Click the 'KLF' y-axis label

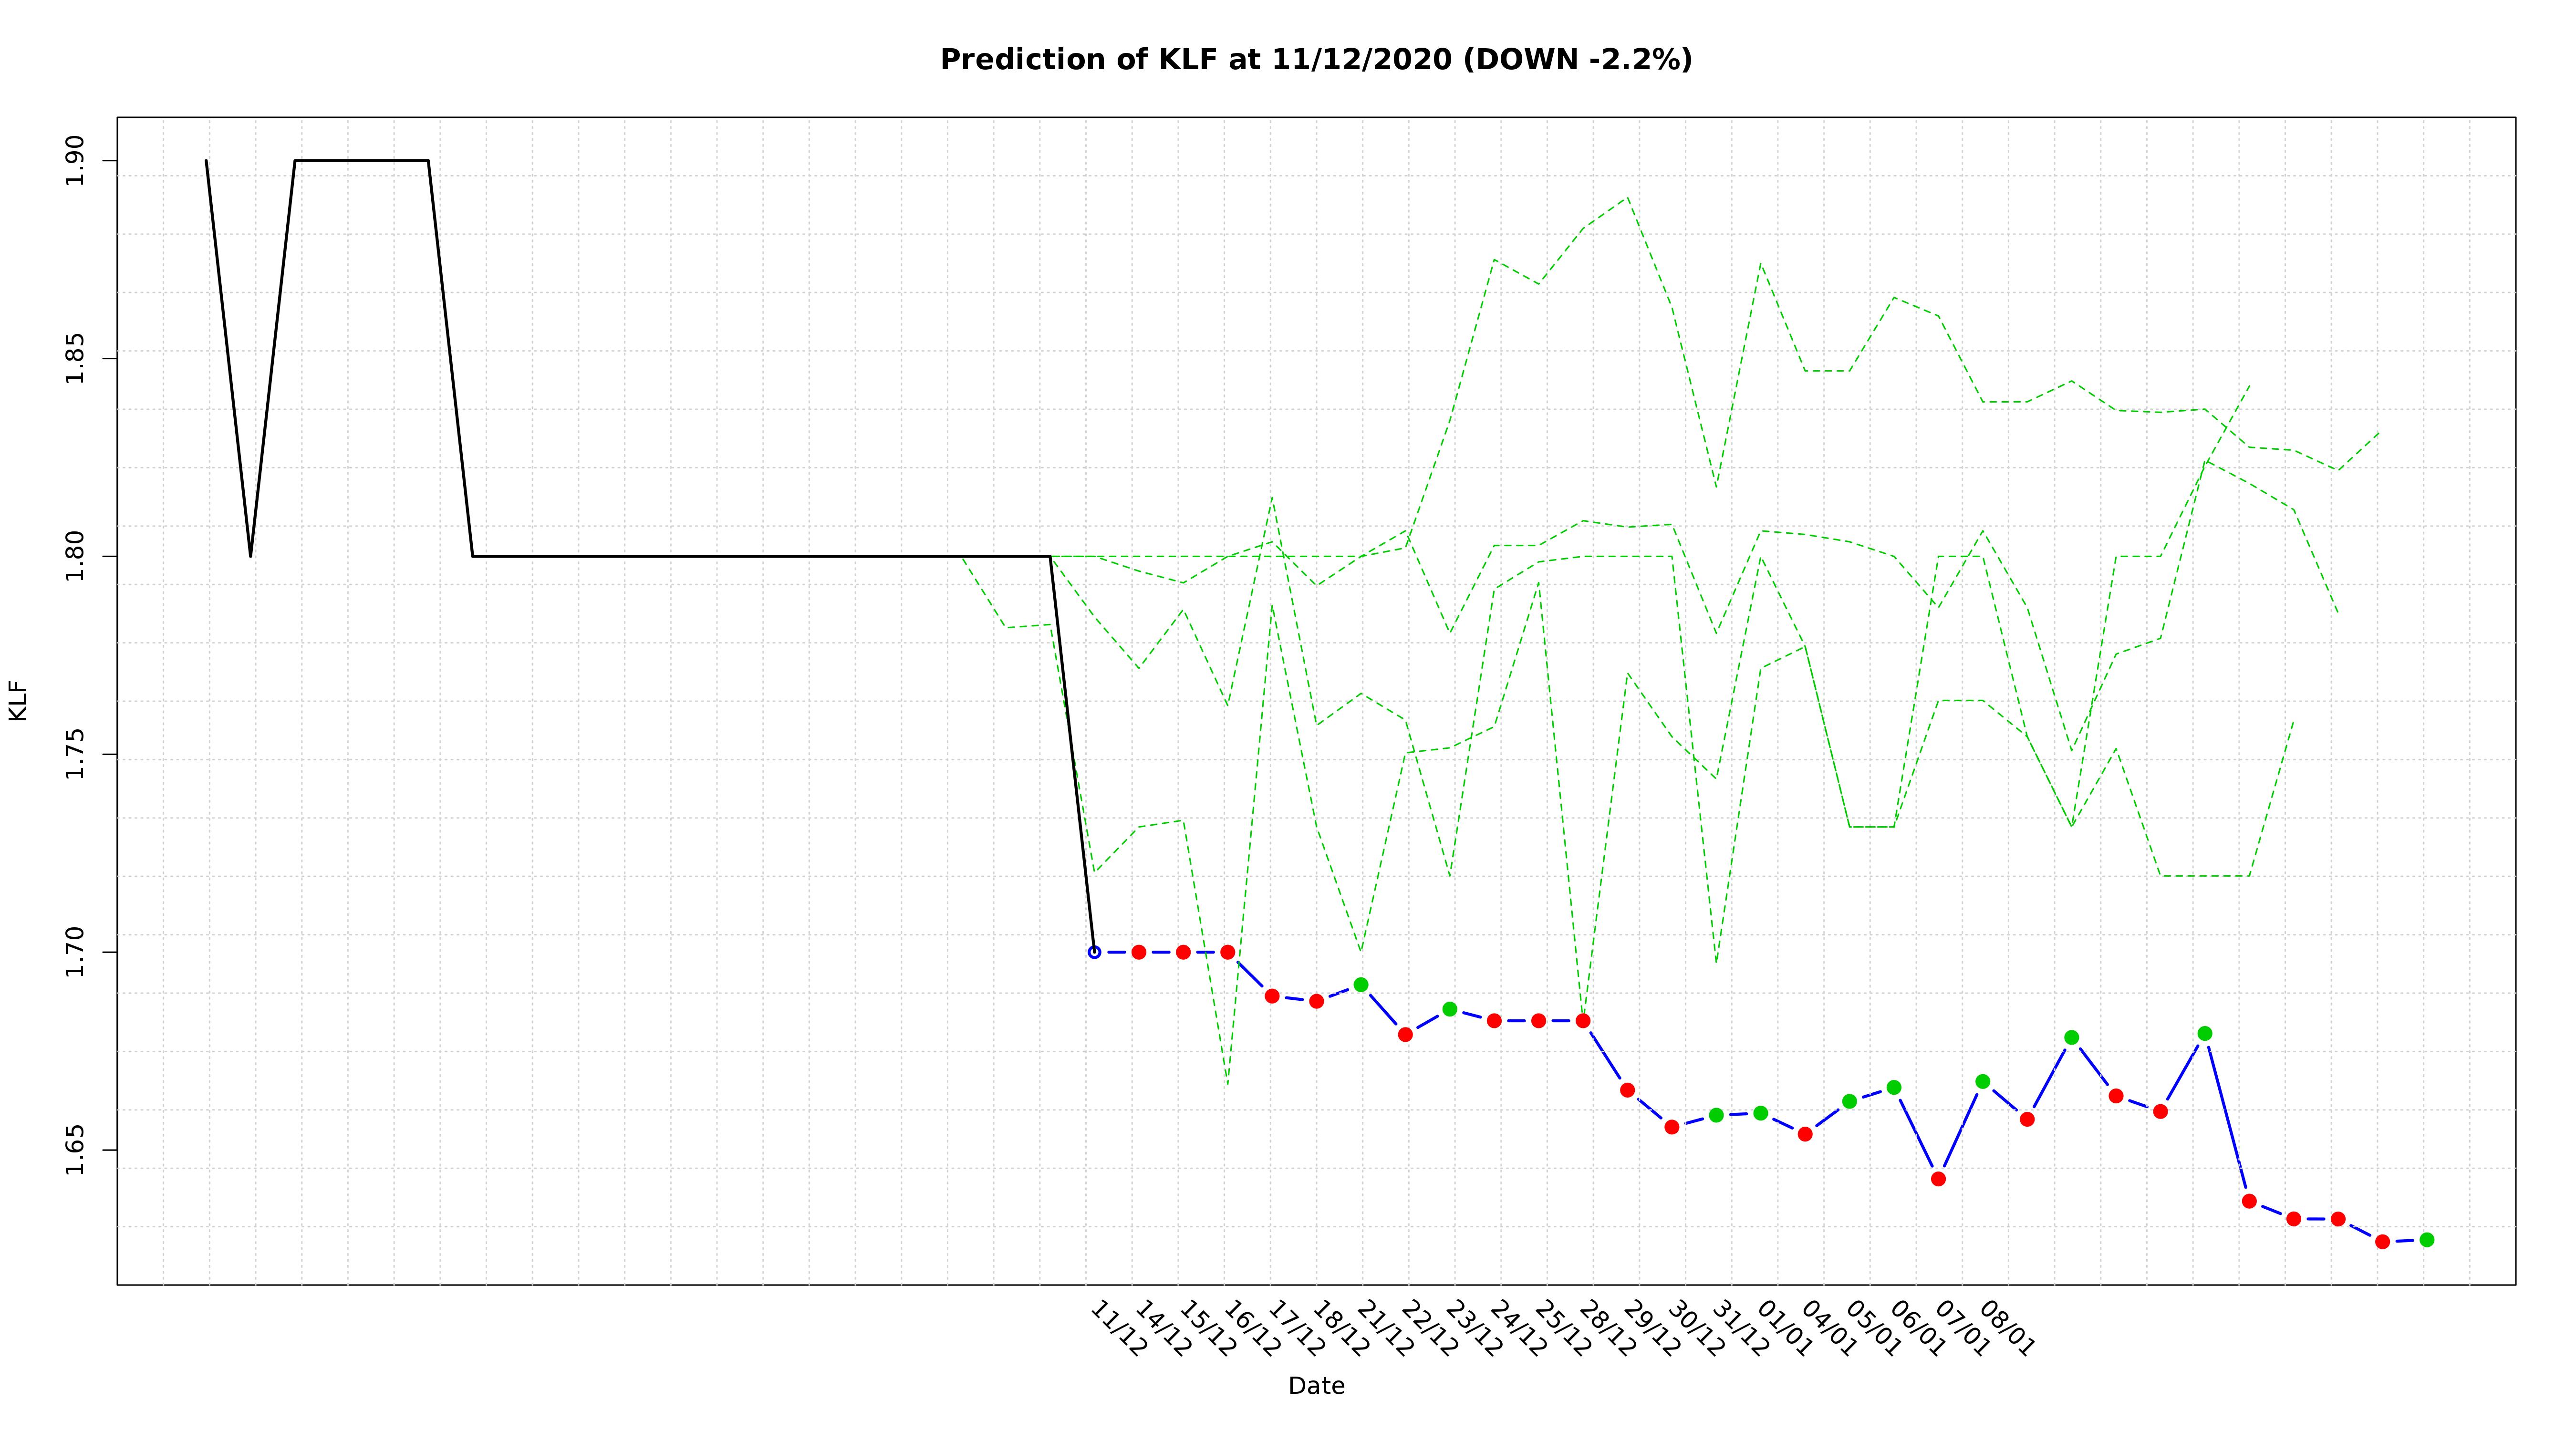18,700
